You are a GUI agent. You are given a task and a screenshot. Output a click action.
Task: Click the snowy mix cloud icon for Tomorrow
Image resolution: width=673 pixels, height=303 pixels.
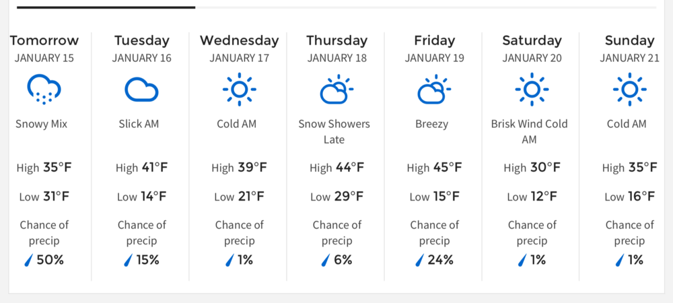click(44, 90)
